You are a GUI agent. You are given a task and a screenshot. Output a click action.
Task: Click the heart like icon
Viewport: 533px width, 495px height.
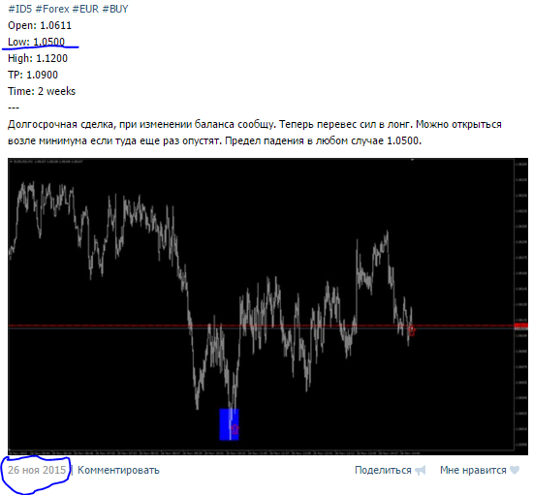[515, 470]
